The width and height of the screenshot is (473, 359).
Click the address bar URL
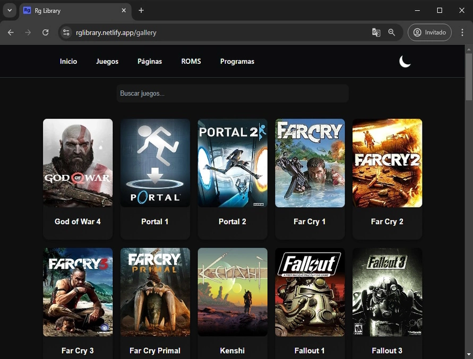click(116, 32)
